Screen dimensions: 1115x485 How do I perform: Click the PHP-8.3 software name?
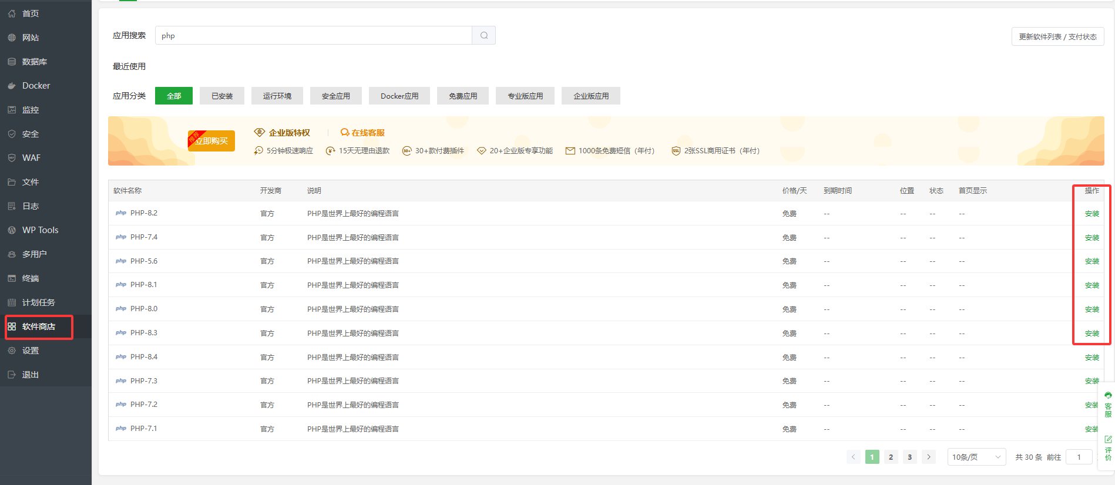[x=144, y=333]
